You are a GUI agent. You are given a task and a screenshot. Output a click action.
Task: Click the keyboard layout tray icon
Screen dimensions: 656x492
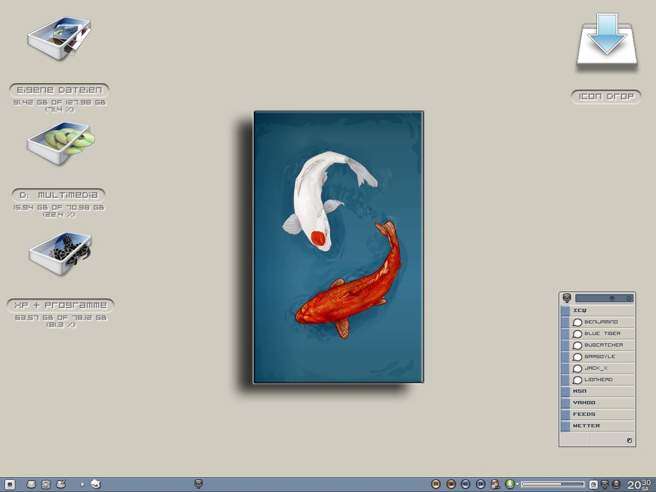tap(593, 484)
